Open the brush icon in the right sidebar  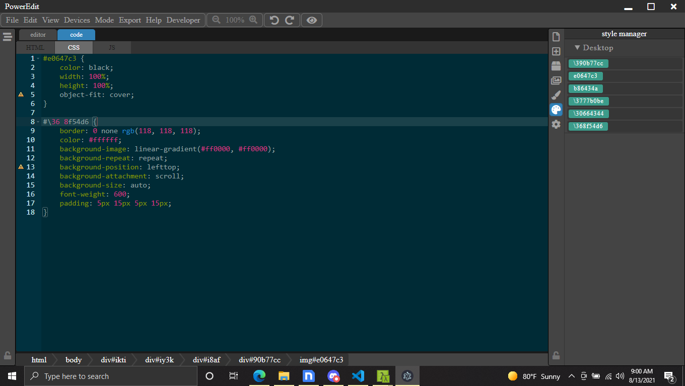tap(556, 94)
